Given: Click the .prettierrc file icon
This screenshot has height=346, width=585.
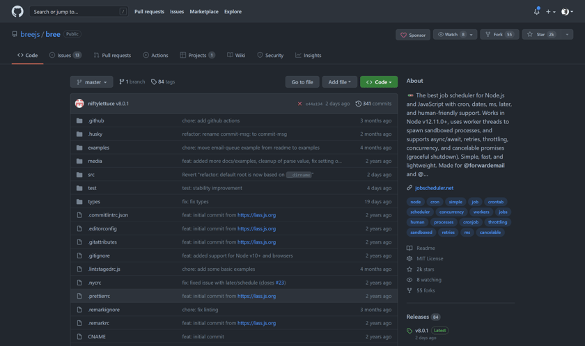Looking at the screenshot, I should (x=79, y=296).
